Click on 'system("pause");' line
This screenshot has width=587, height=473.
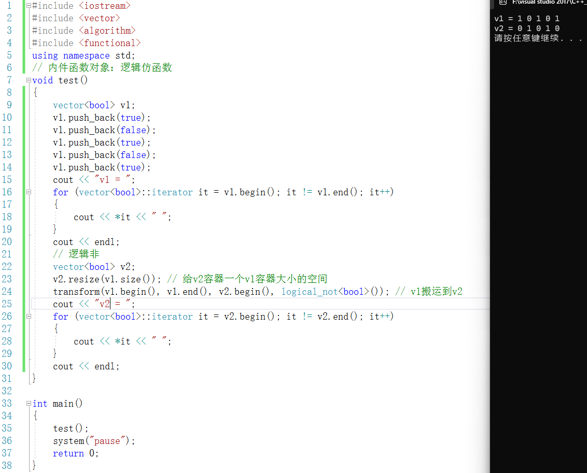(x=93, y=441)
